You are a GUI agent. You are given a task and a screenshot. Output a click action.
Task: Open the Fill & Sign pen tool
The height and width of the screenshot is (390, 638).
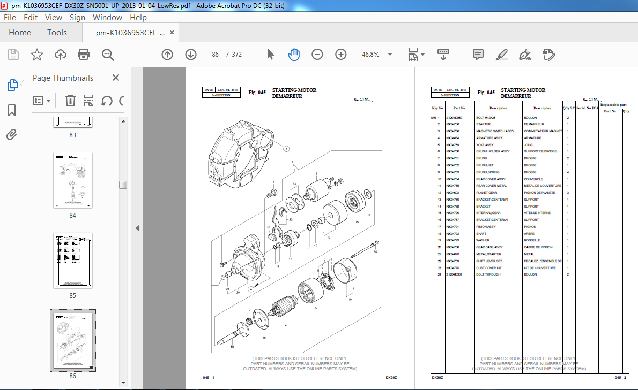point(525,55)
